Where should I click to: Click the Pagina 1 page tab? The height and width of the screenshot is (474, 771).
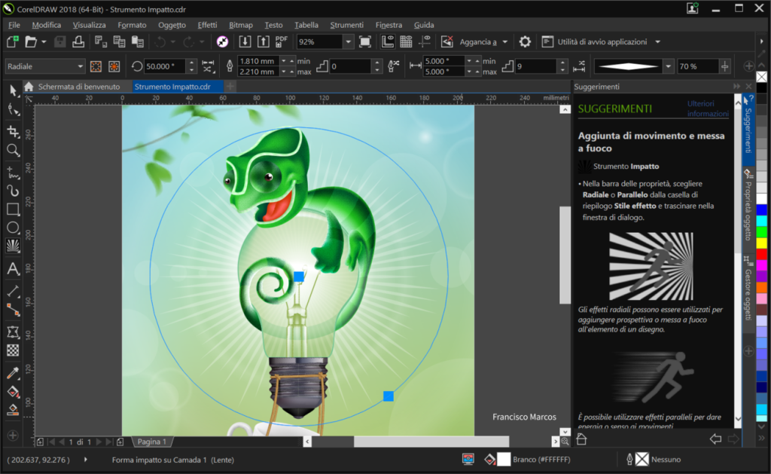(151, 441)
